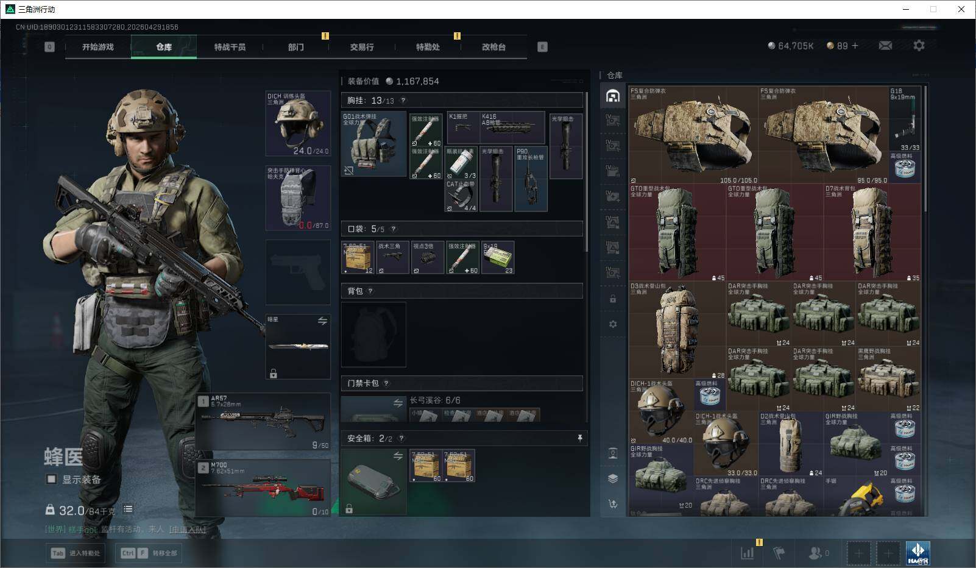Select the 仓库 tab

[x=164, y=47]
